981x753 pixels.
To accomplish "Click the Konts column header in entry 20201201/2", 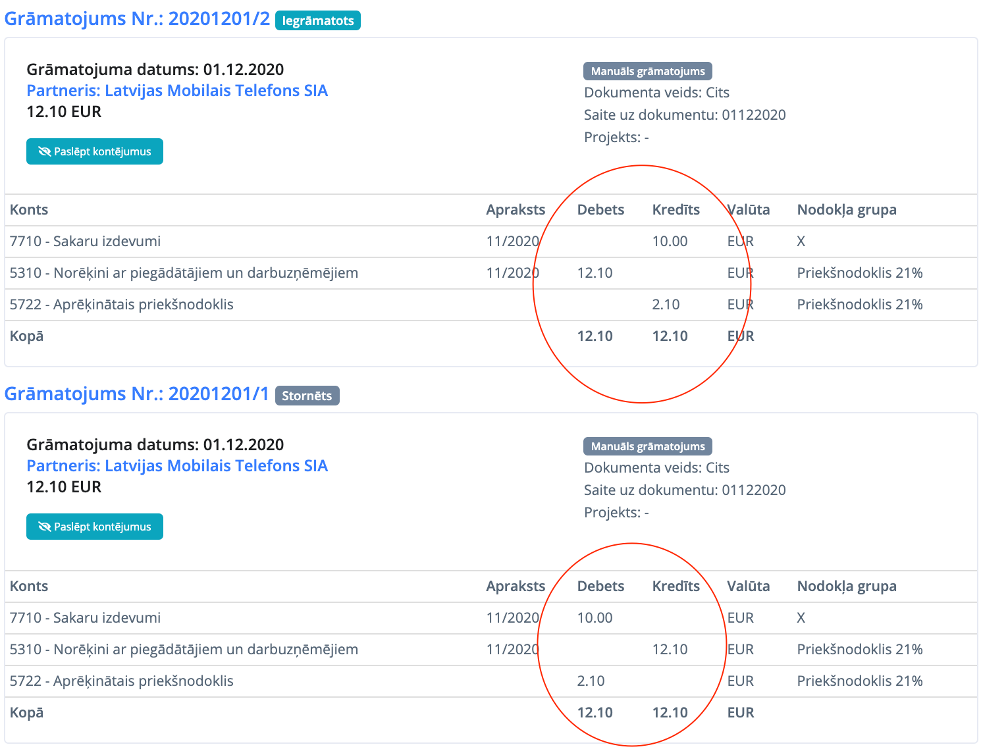I will pos(29,210).
